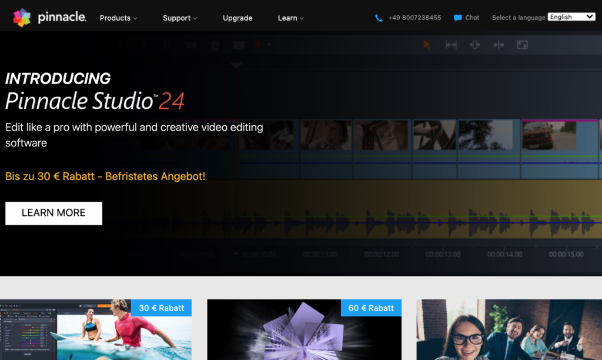Open the Chat link

(x=472, y=18)
